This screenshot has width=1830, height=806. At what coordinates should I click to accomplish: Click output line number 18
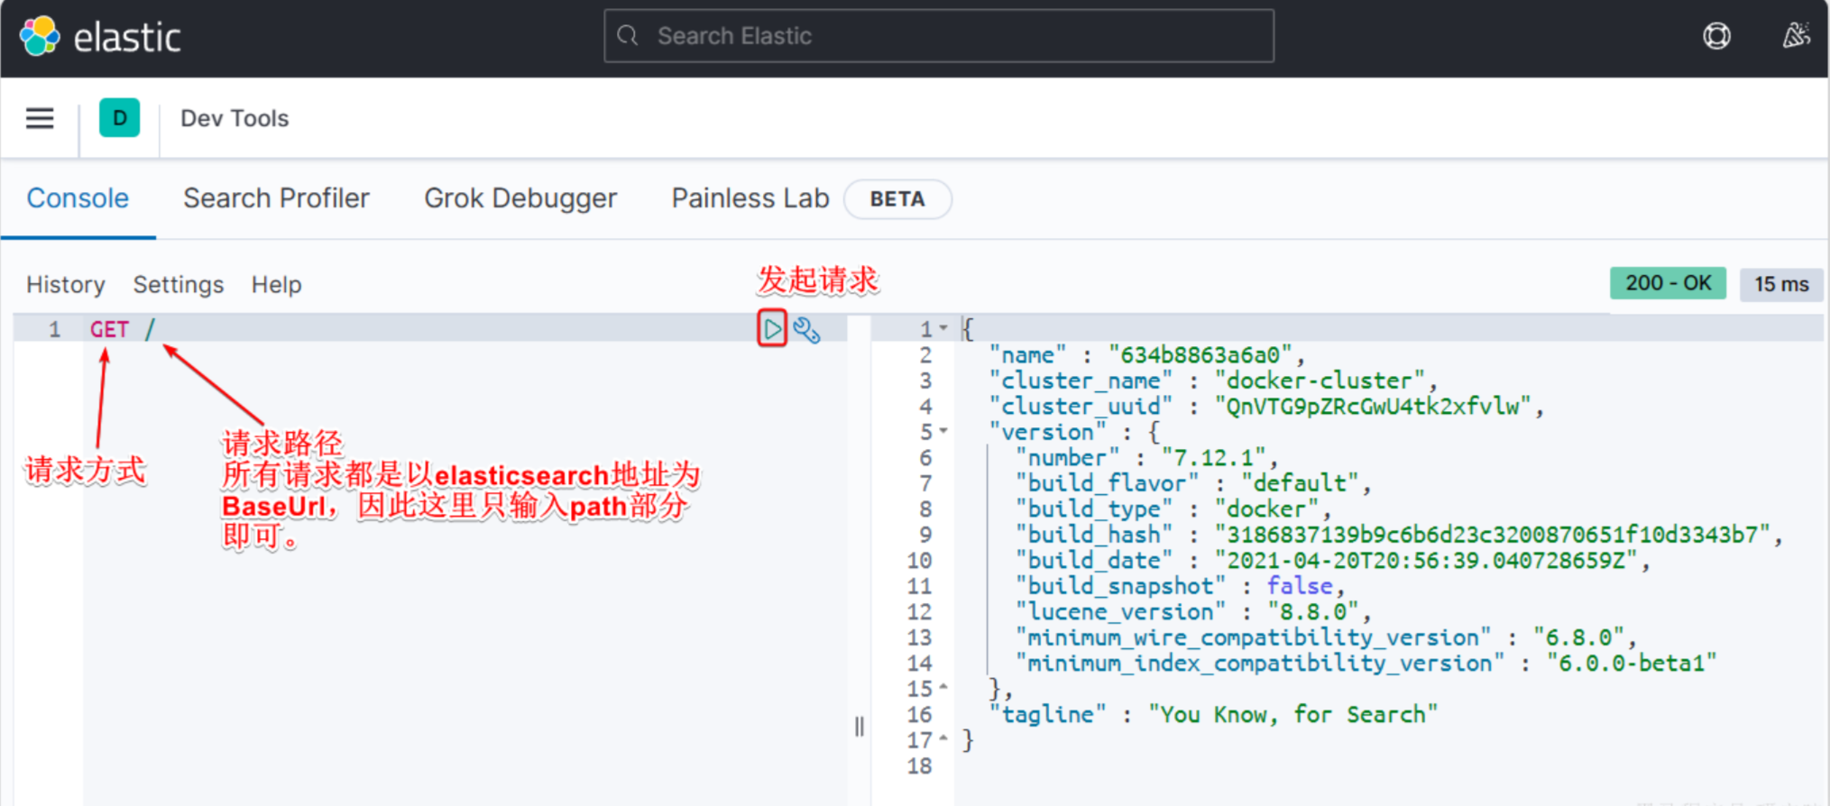pyautogui.click(x=919, y=766)
